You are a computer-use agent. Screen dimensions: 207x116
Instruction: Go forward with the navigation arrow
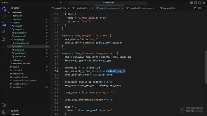(65, 3)
